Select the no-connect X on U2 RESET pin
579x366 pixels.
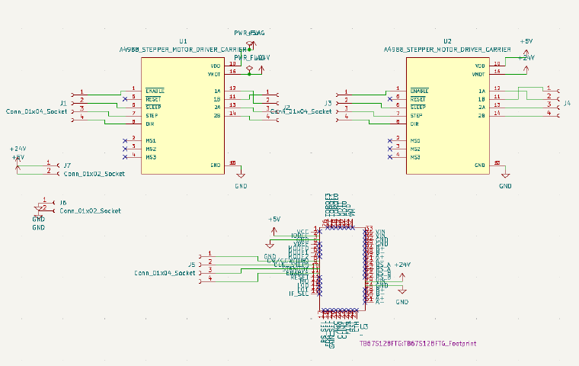[x=389, y=99]
